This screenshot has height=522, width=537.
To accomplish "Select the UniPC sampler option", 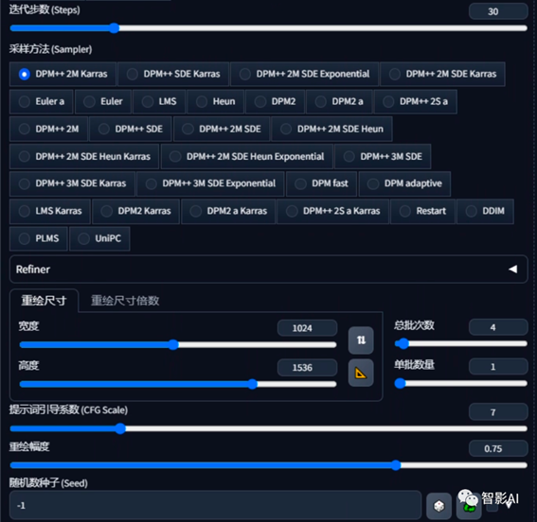I will [x=99, y=238].
